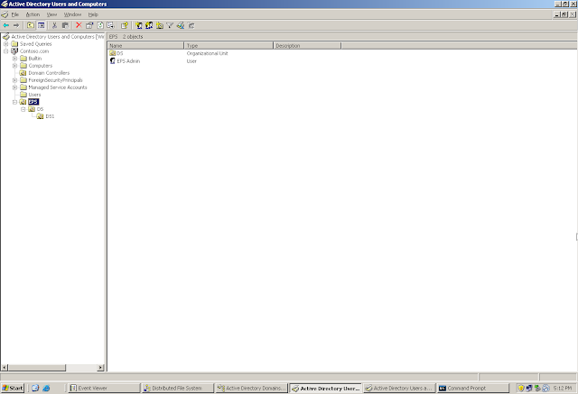578x394 pixels.
Task: Switch to Event Viewer in taskbar
Action: pyautogui.click(x=105, y=388)
